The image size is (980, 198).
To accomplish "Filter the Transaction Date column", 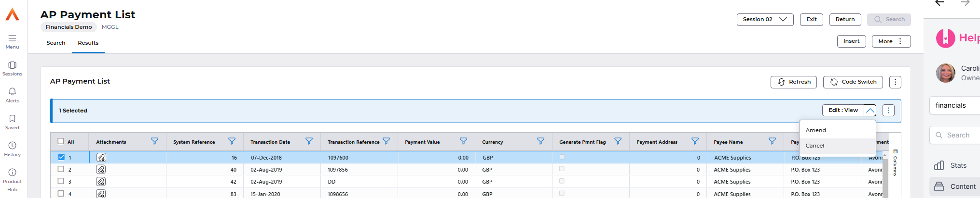I will [309, 141].
